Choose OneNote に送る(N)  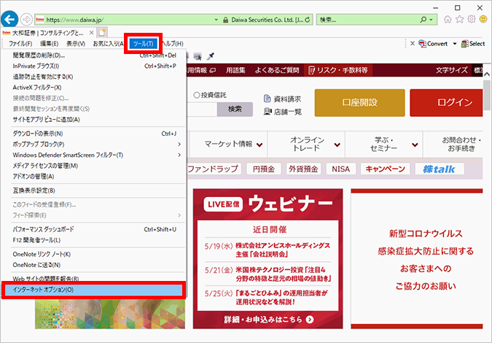[x=94, y=265]
